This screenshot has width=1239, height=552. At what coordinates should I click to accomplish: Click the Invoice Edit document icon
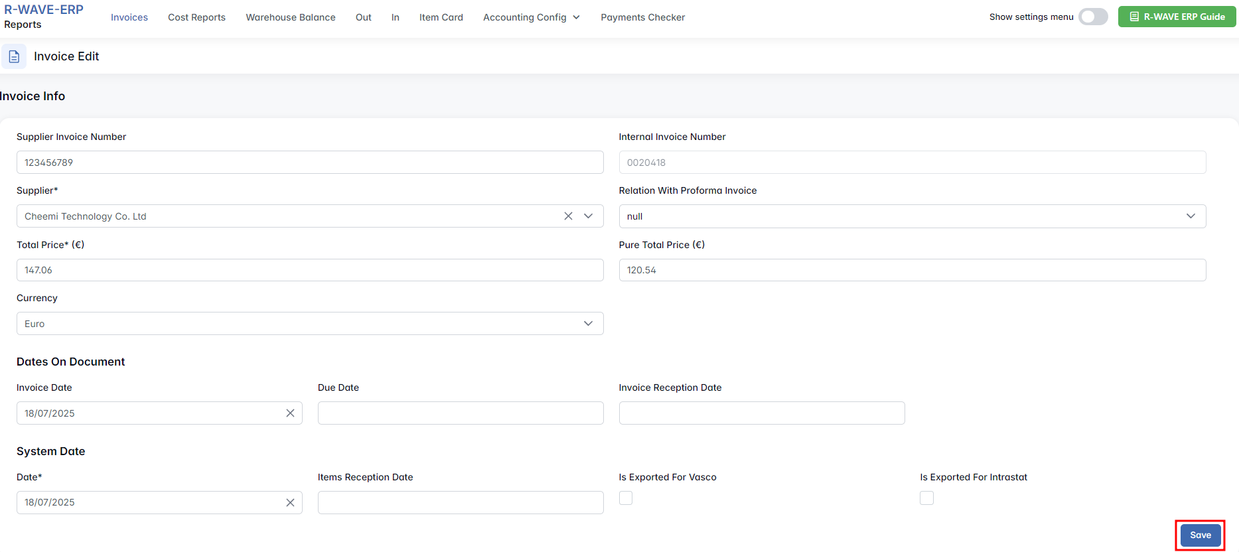point(14,57)
